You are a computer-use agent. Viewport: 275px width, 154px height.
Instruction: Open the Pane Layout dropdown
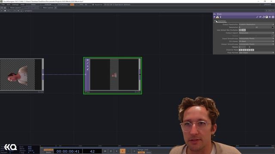(15, 8)
